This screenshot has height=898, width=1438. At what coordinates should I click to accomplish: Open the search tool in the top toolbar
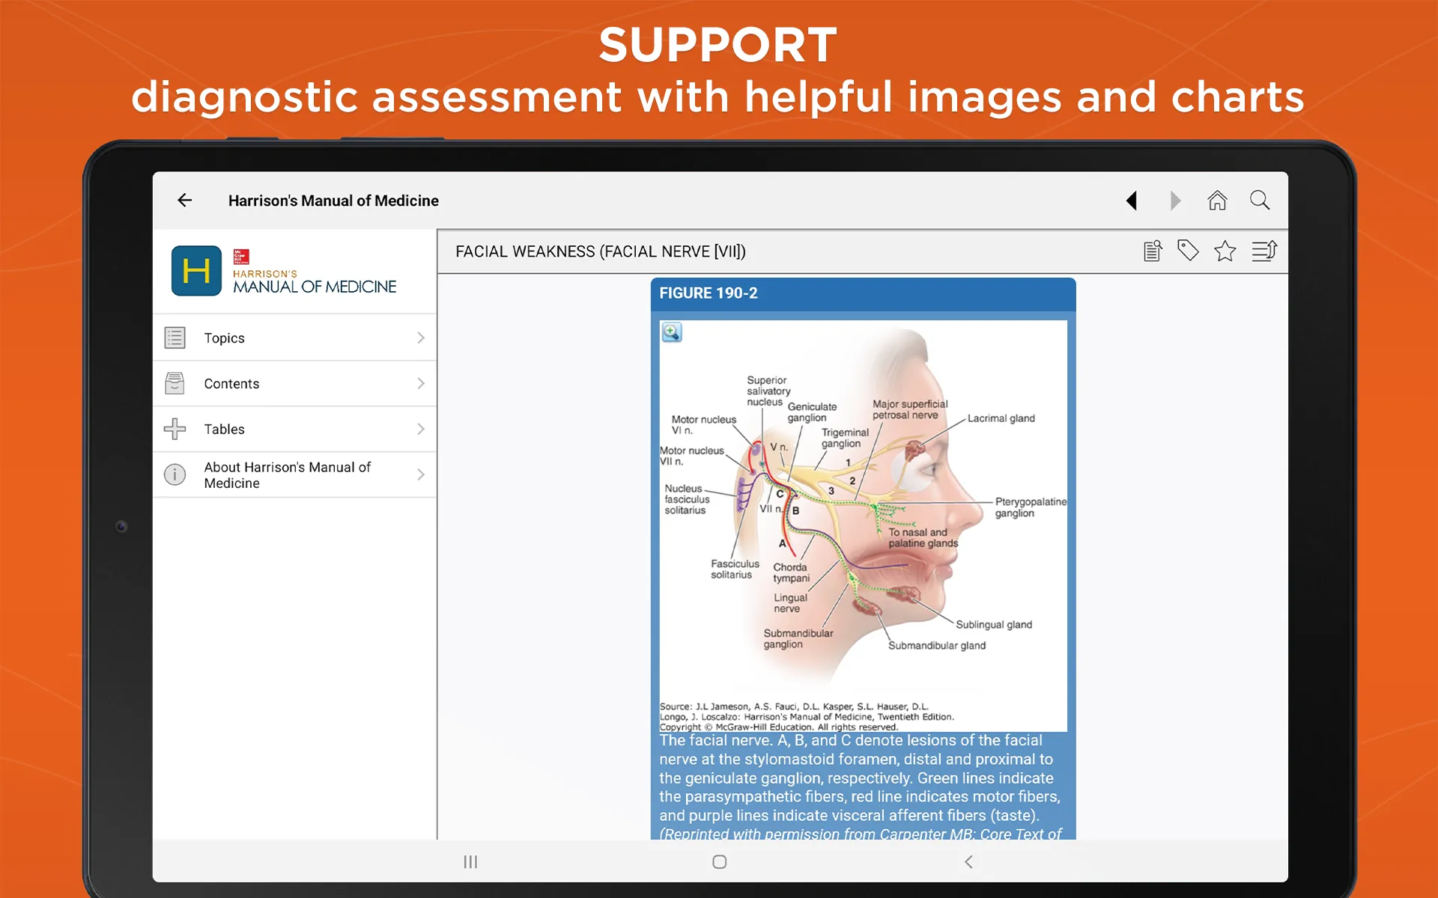pyautogui.click(x=1259, y=200)
